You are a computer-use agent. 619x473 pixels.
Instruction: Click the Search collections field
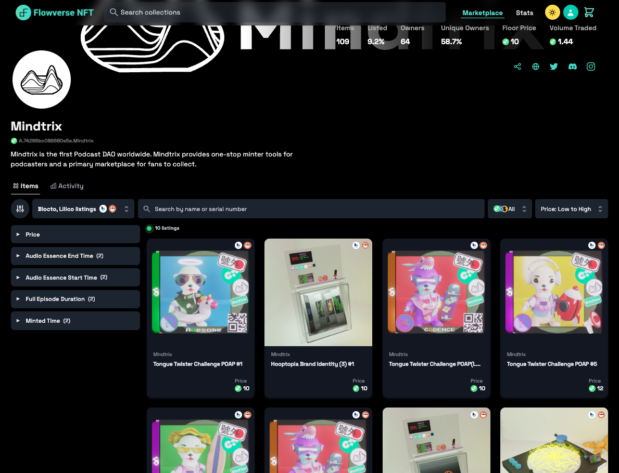275,12
